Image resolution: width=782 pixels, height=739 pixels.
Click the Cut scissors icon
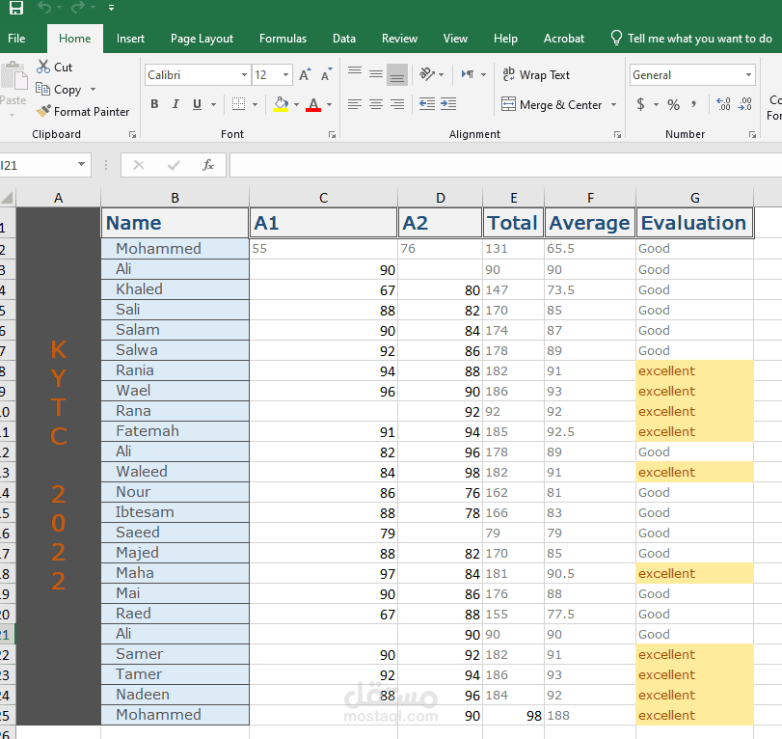click(43, 67)
